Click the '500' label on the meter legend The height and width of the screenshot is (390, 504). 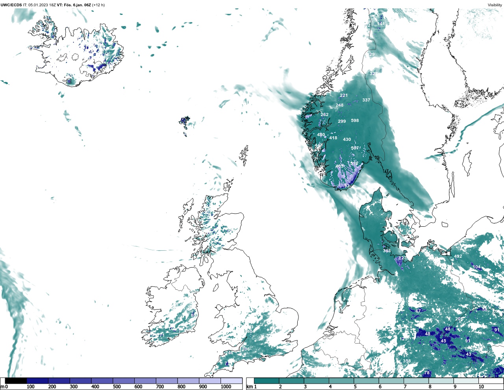[x=117, y=387]
